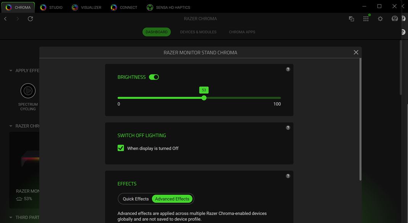
Task: Click the Advanced Effects button
Action: (172, 199)
